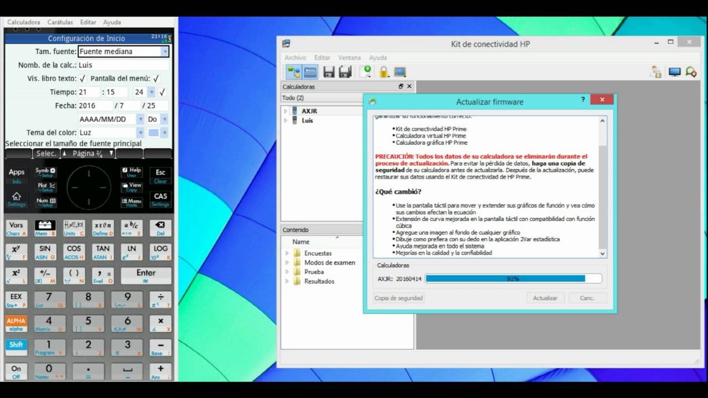This screenshot has width=708, height=398.
Task: Float the Calculadoras panel with undock icon
Action: pos(401,86)
